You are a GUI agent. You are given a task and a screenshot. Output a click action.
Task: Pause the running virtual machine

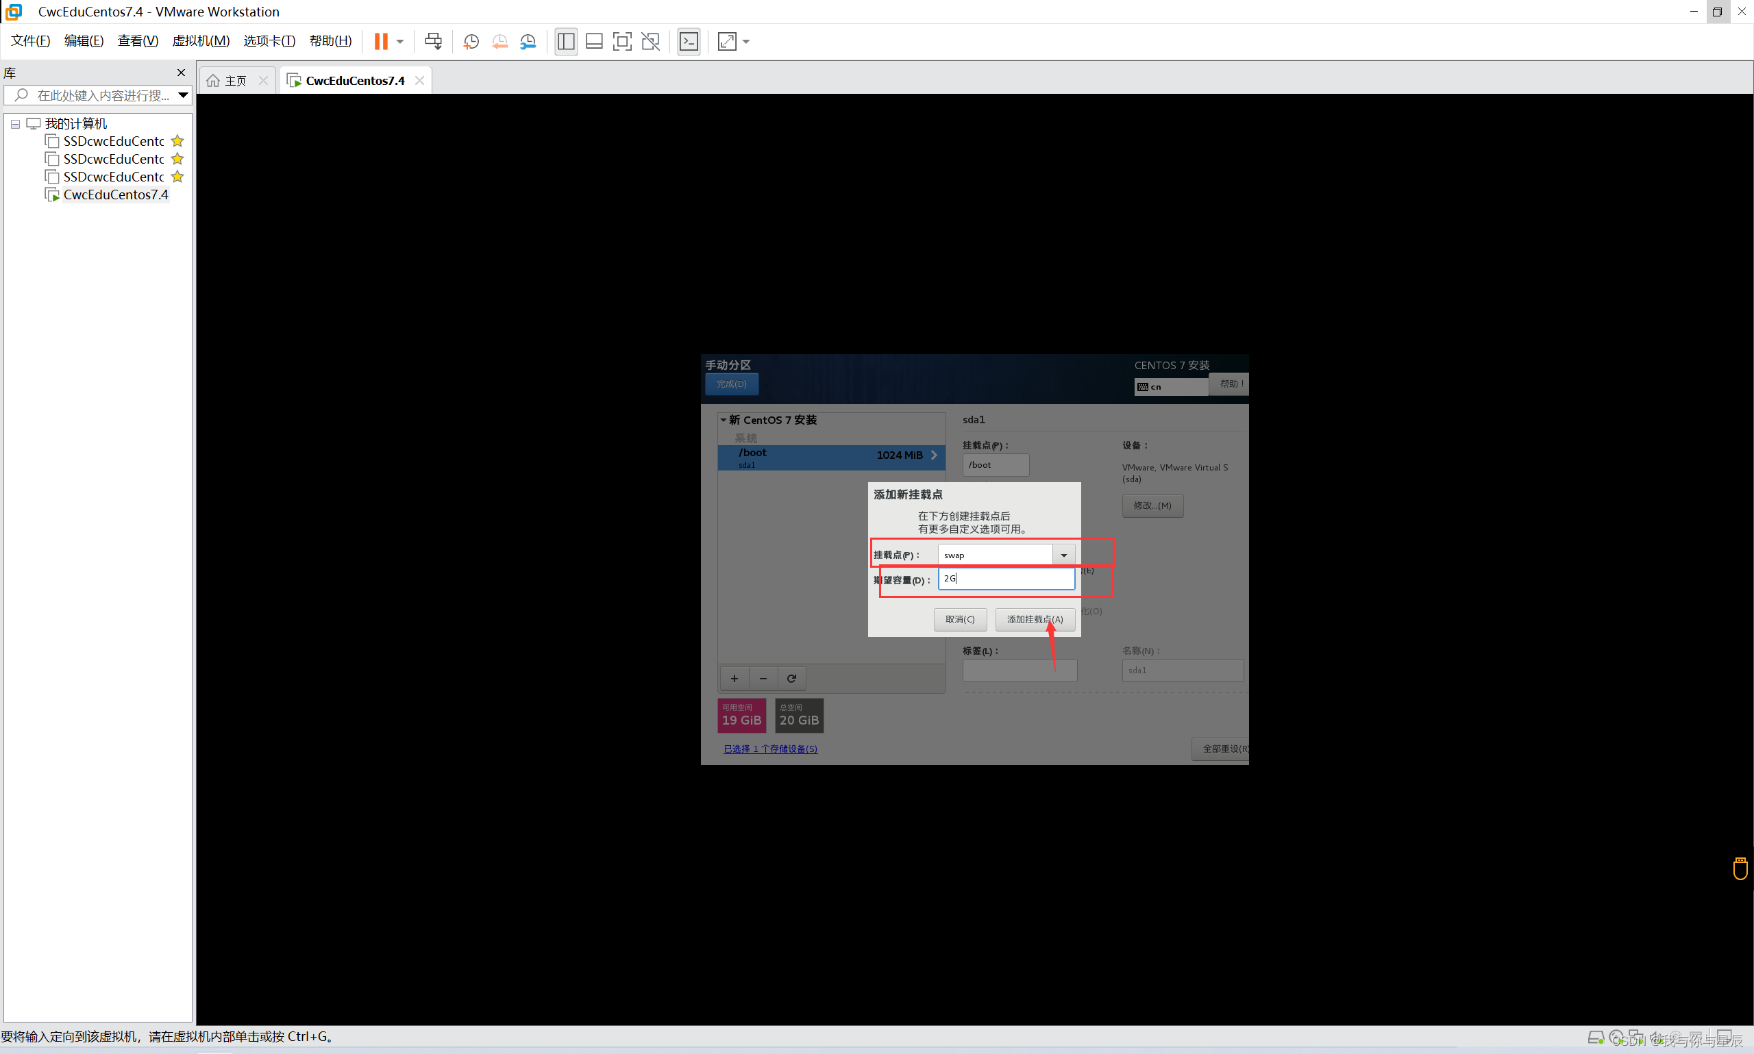(381, 41)
